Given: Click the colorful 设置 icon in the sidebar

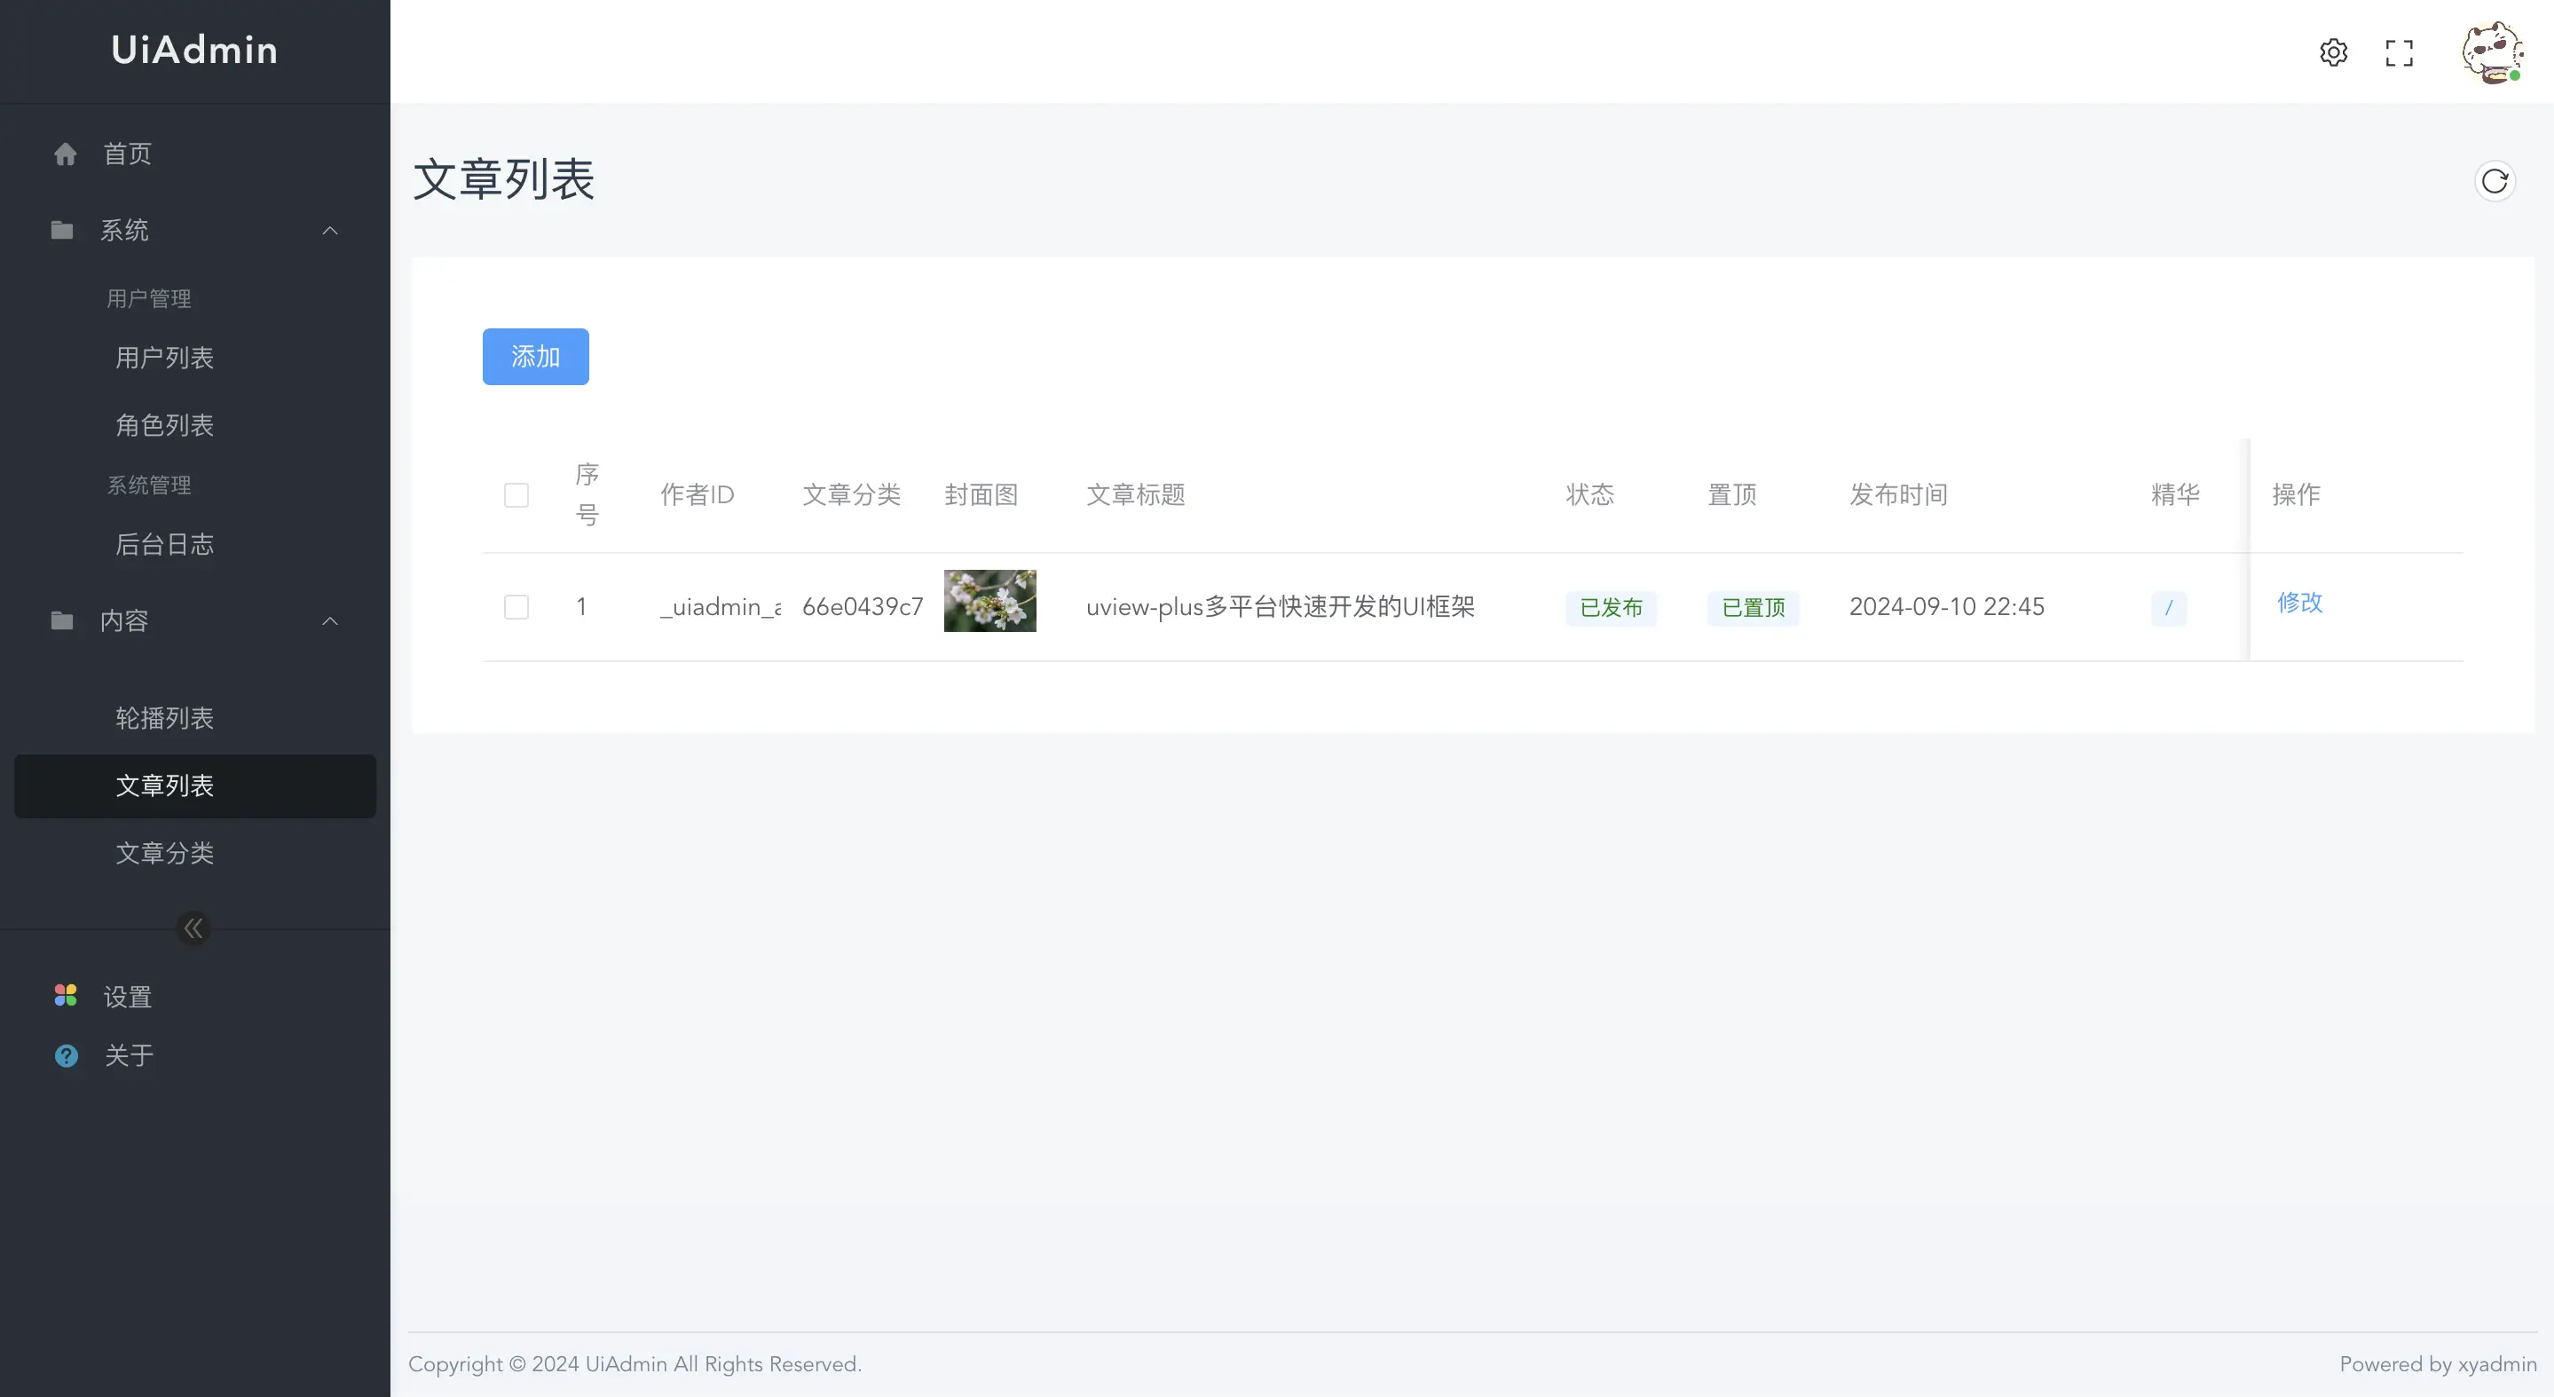Looking at the screenshot, I should [x=66, y=996].
